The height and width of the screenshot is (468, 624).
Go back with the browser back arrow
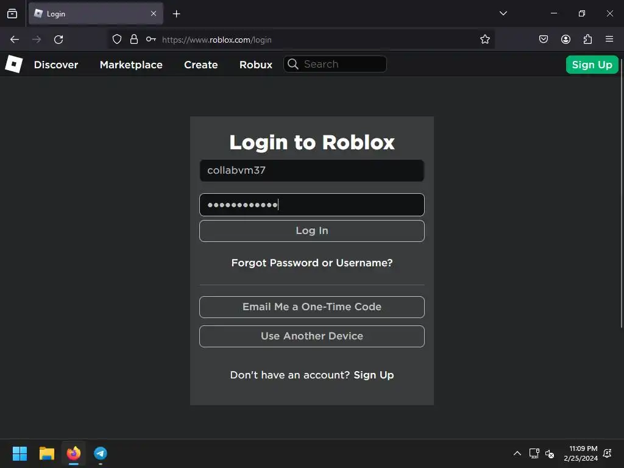(x=15, y=40)
